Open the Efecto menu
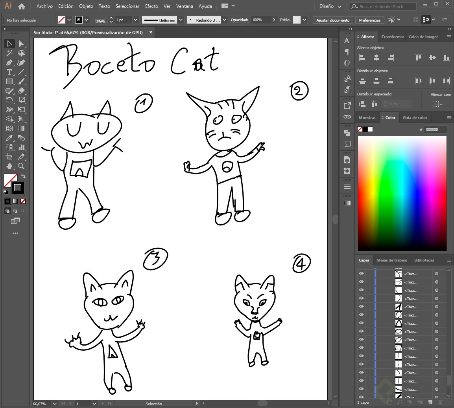The image size is (454, 408). [151, 6]
